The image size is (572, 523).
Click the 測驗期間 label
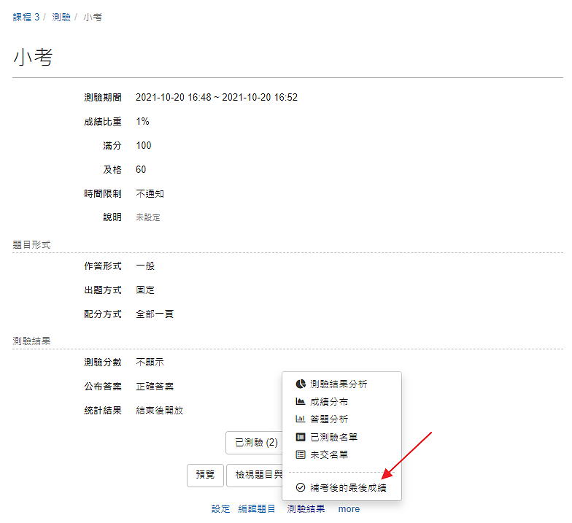coord(103,98)
